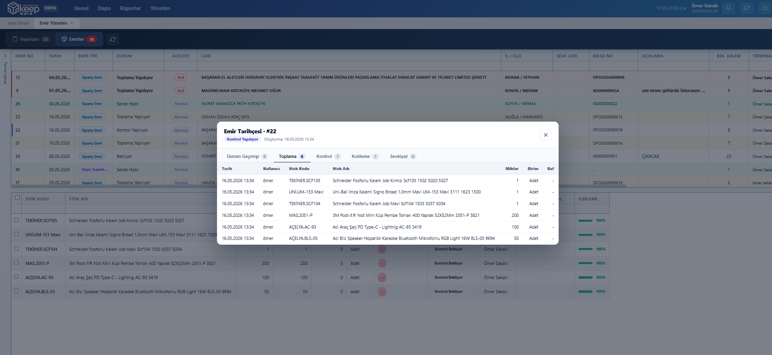The height and width of the screenshot is (355, 772).
Task: Click the Keepware logo
Action: [23, 8]
